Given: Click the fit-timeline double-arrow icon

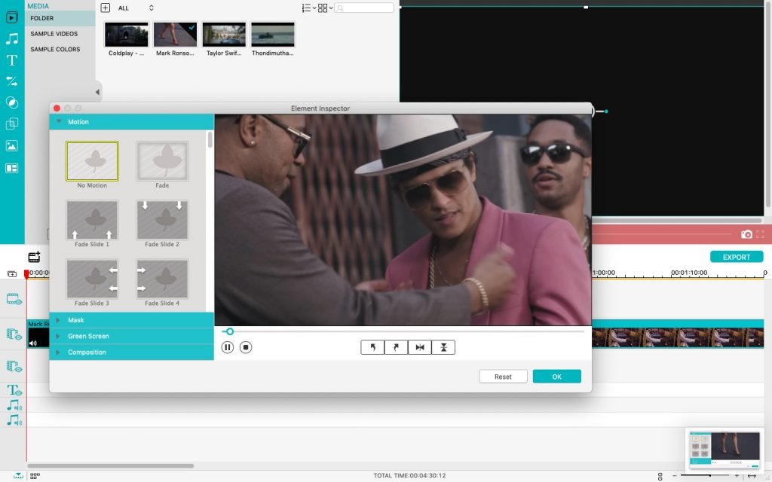Looking at the screenshot, I should click(752, 476).
